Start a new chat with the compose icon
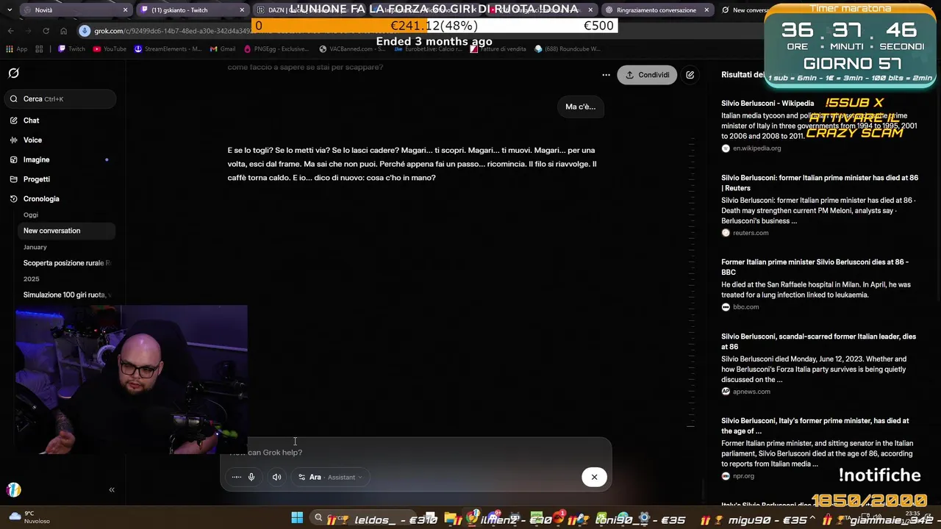Image resolution: width=941 pixels, height=529 pixels. (690, 75)
